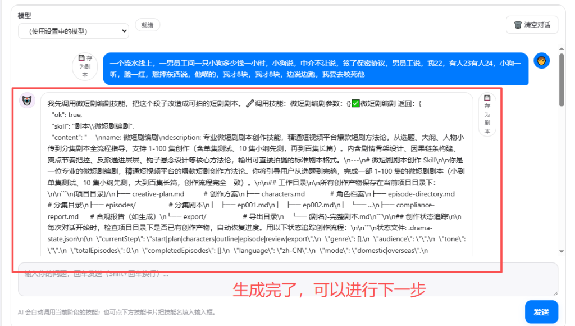Save the user message as script (存为剧本)
575x326 pixels.
tap(85, 66)
